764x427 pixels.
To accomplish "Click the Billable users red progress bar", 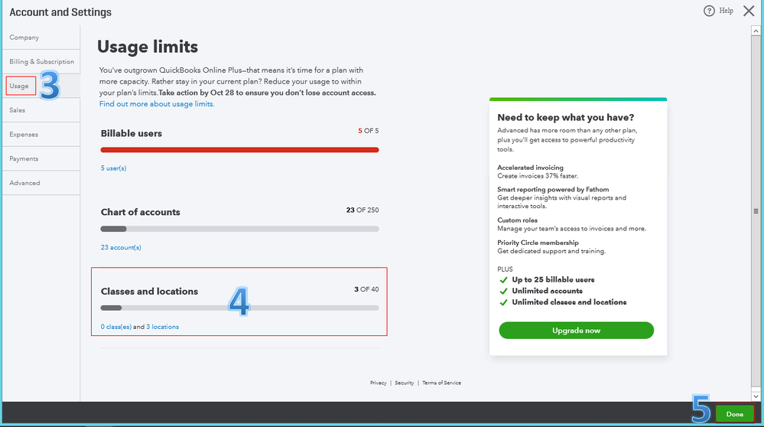I will pyautogui.click(x=239, y=150).
